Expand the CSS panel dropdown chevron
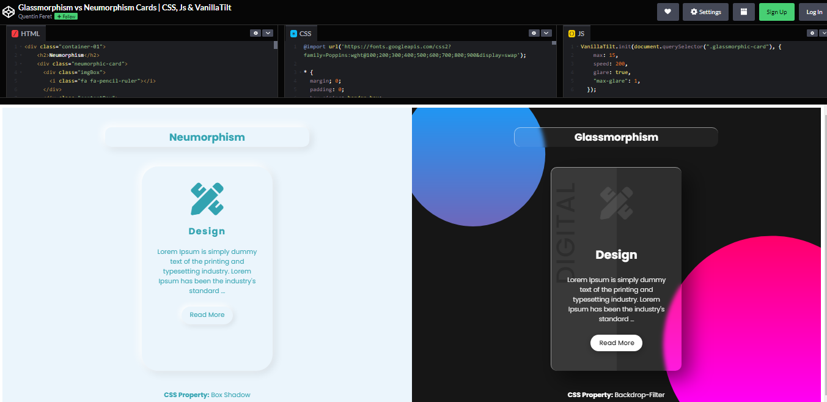This screenshot has width=827, height=402. pyautogui.click(x=545, y=33)
